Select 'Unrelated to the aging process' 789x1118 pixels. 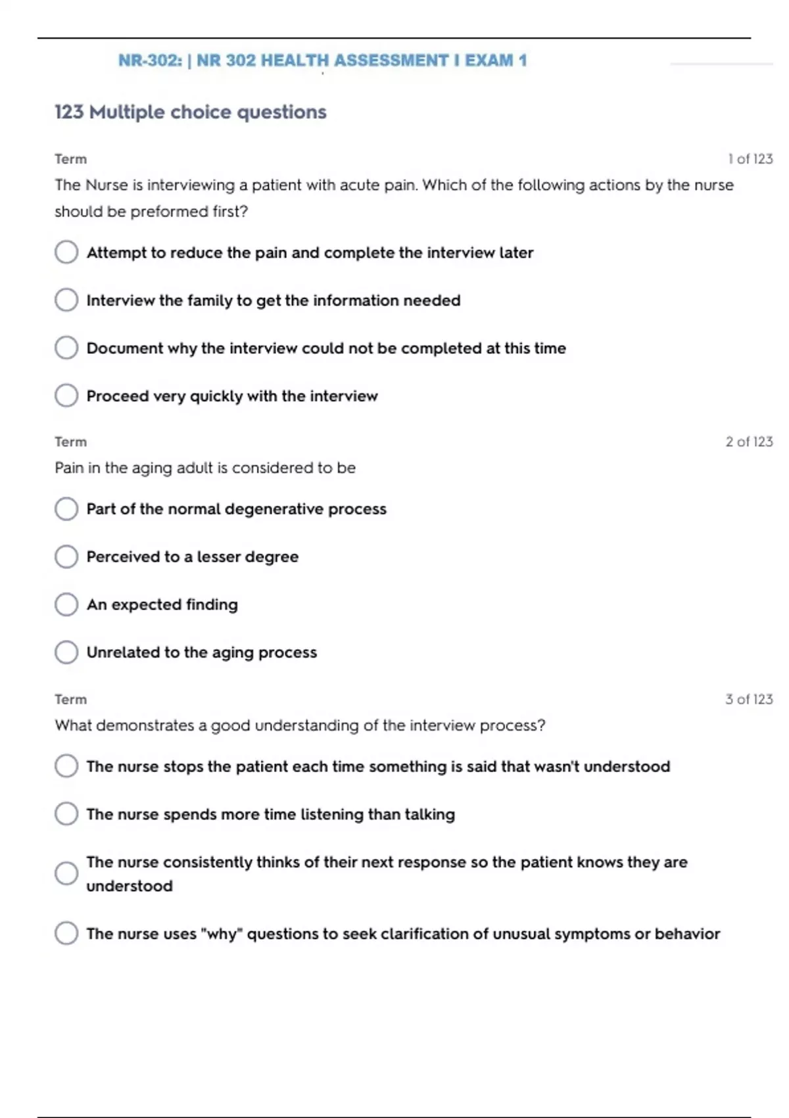click(66, 652)
